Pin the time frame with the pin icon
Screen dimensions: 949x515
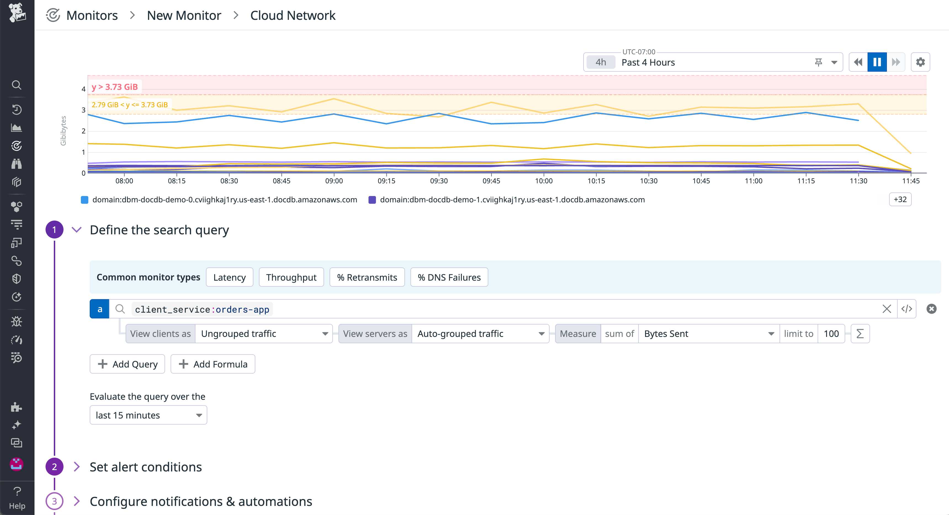coord(818,62)
